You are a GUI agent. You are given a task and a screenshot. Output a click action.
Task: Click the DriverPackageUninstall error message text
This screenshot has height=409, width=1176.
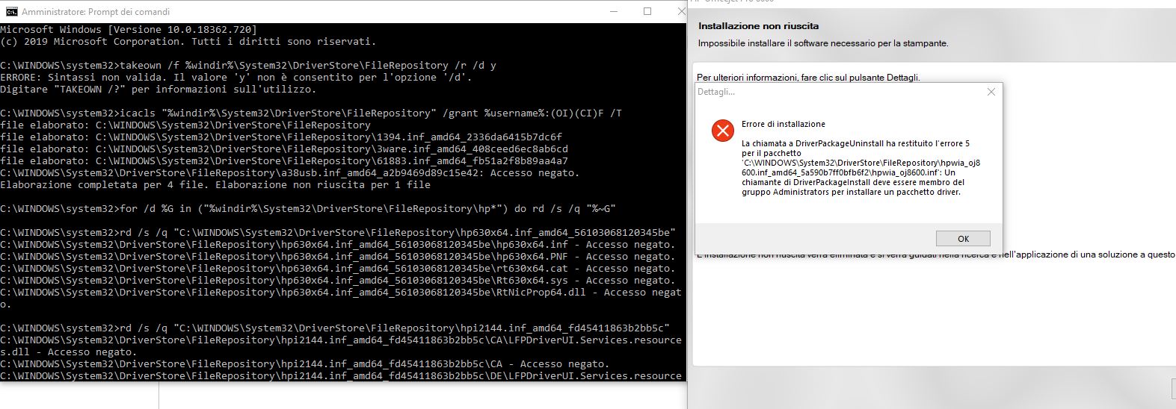coord(861,167)
